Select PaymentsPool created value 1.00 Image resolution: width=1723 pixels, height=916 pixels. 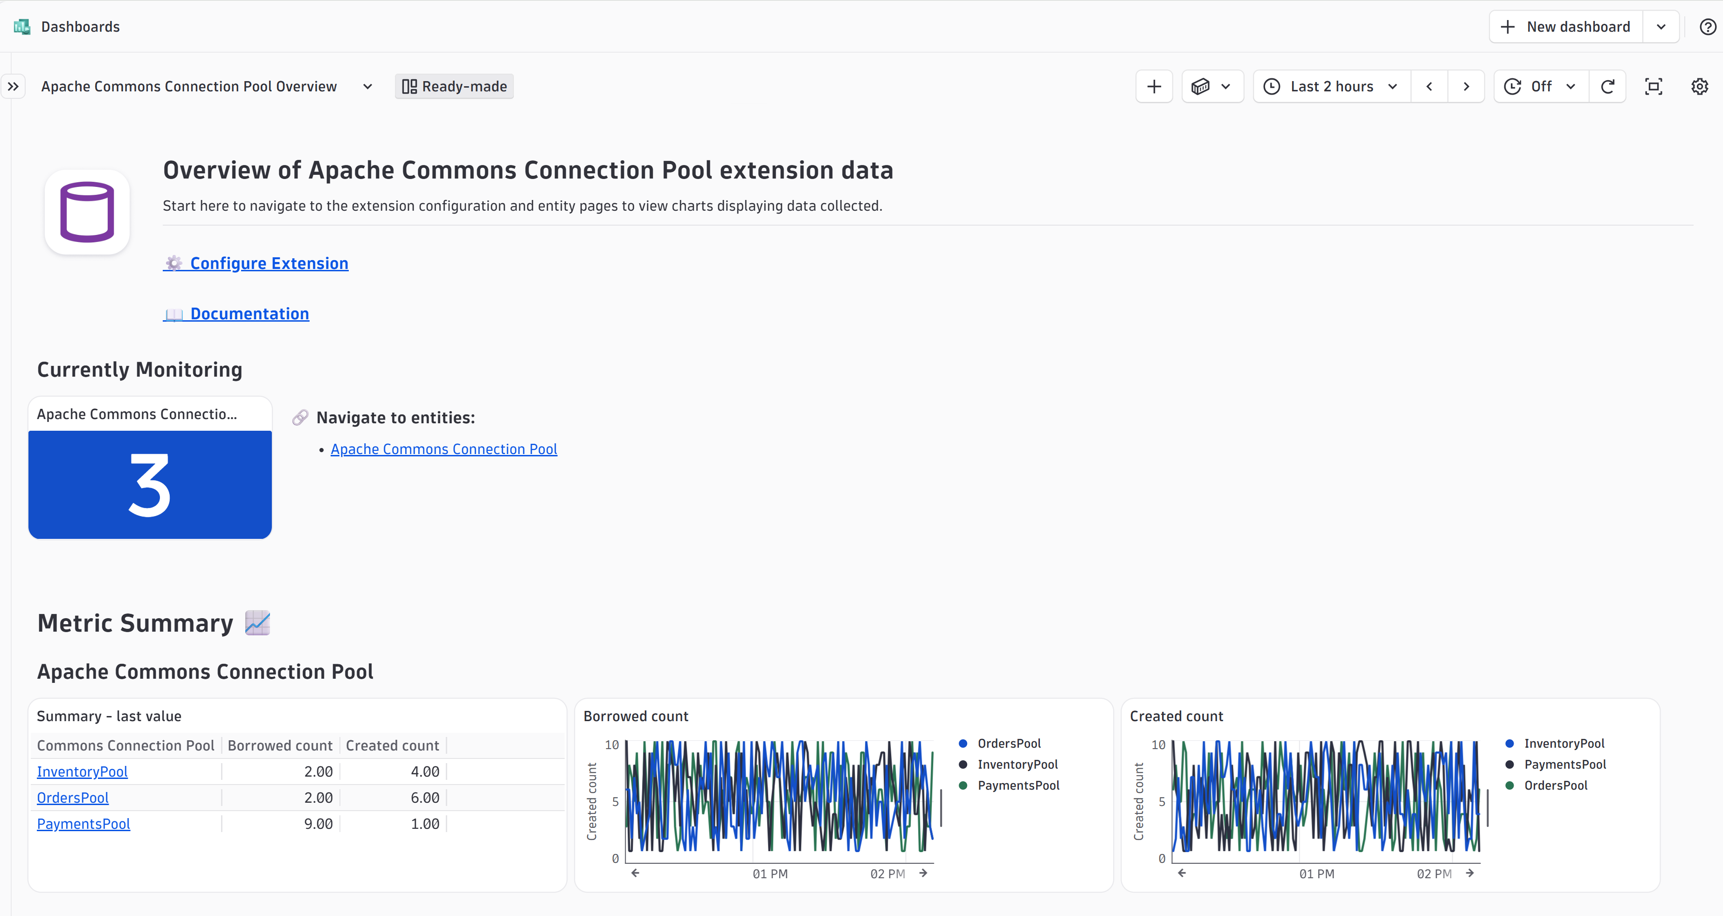(x=425, y=824)
